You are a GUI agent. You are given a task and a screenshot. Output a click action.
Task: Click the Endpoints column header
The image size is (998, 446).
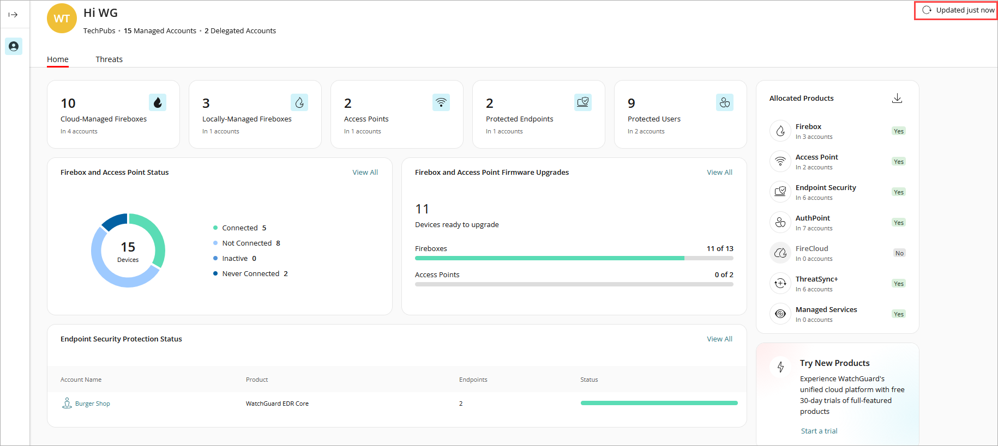pyautogui.click(x=473, y=380)
